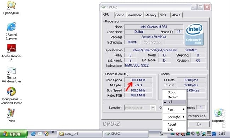Click the blue rightmost tray icon

tap(214, 134)
